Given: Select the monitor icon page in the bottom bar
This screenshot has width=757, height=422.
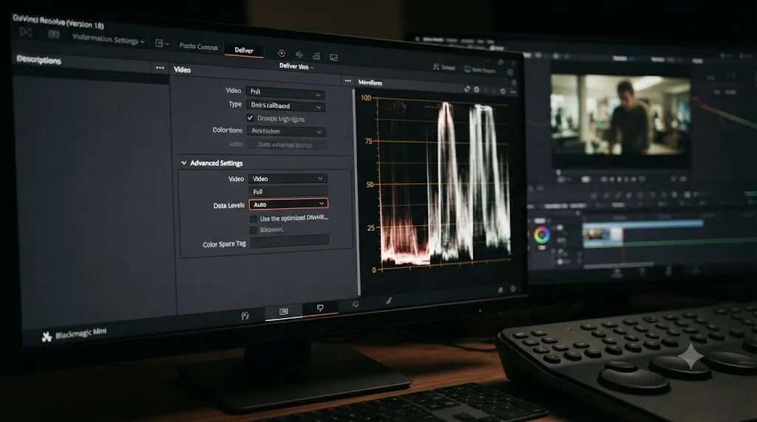Looking at the screenshot, I should coord(284,311).
